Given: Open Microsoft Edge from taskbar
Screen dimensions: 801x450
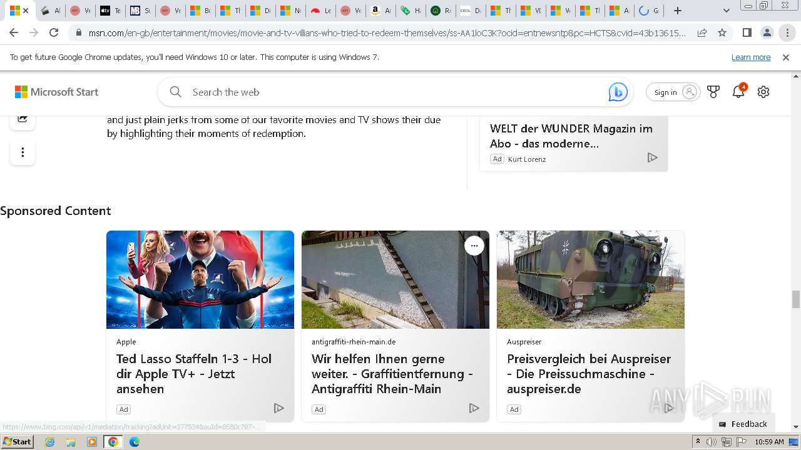Looking at the screenshot, I should (x=135, y=442).
